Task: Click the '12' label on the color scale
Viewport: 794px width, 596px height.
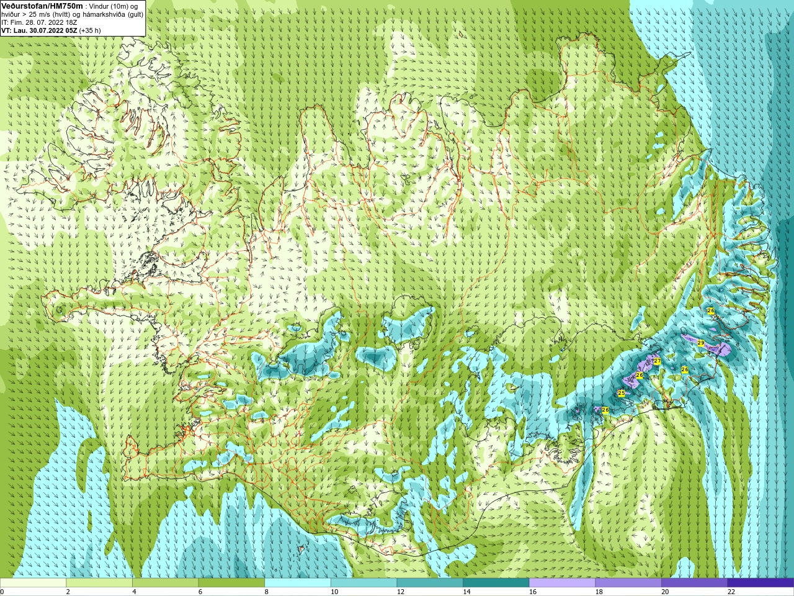Action: [401, 592]
